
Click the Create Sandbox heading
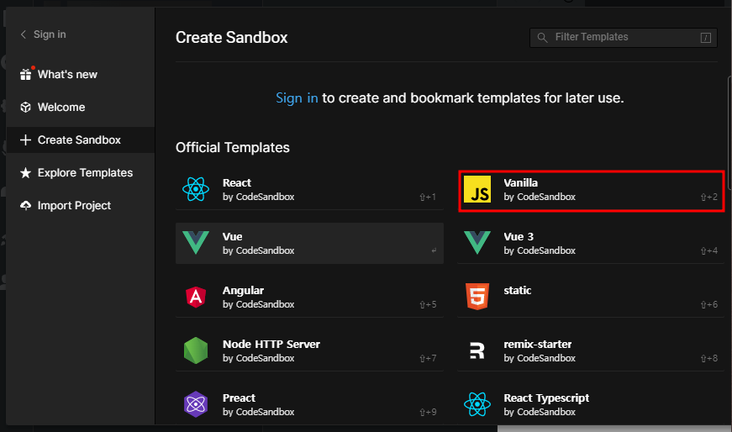coord(232,37)
